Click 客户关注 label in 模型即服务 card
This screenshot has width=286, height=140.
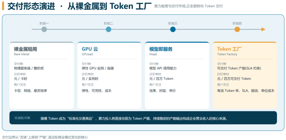pos(155,85)
